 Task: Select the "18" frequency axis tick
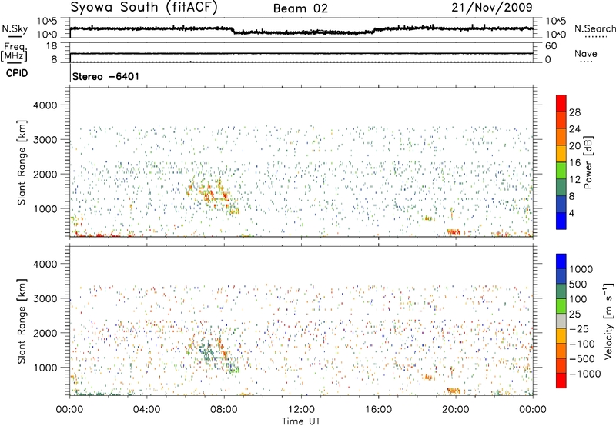(x=52, y=46)
